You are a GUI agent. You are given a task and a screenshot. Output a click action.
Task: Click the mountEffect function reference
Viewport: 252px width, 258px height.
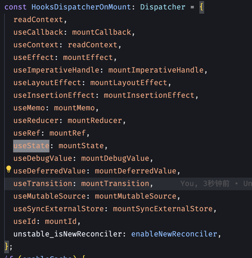(x=88, y=58)
